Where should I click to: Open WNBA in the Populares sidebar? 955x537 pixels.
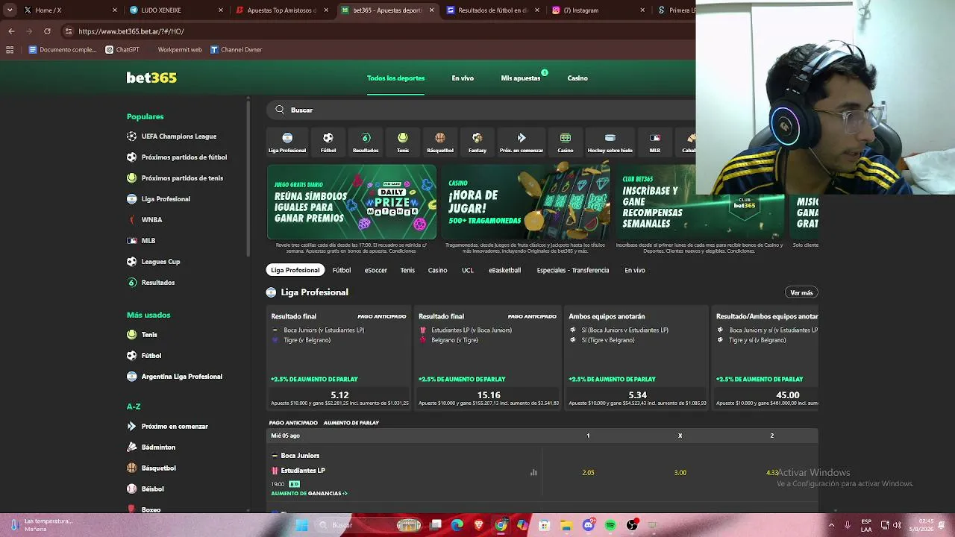151,220
